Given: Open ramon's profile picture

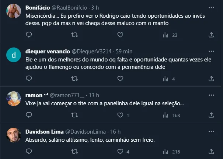Looking at the screenshot, I should 14,99.
